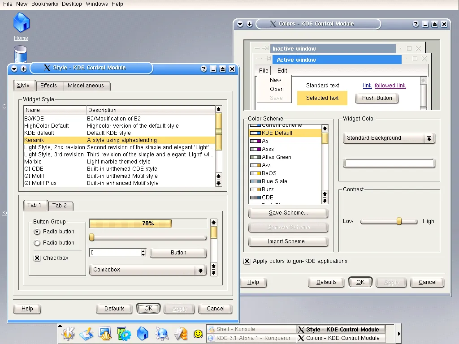Click the Save Scheme... button
Viewport: 459px width, 344px height.
click(288, 213)
